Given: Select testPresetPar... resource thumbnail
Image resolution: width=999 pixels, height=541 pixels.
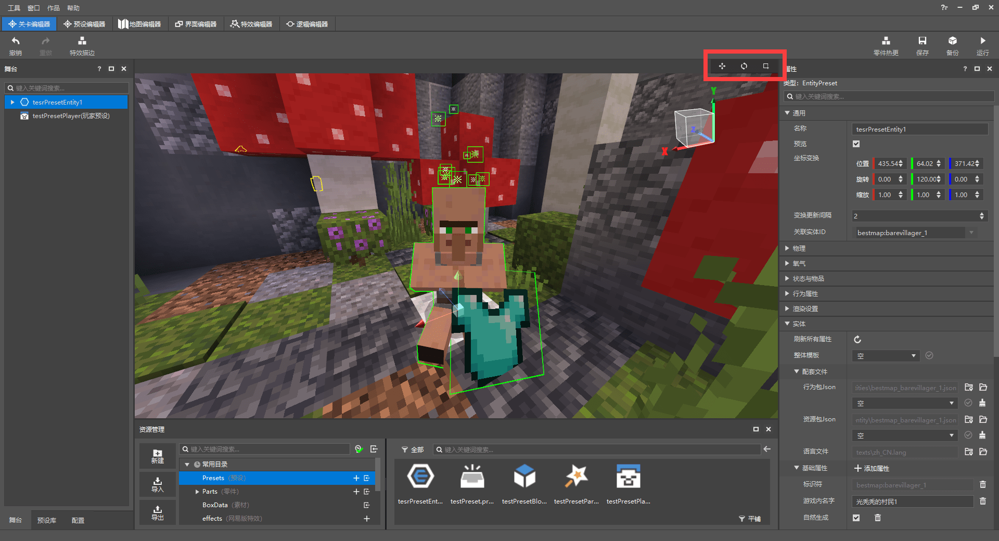Looking at the screenshot, I should pyautogui.click(x=577, y=484).
